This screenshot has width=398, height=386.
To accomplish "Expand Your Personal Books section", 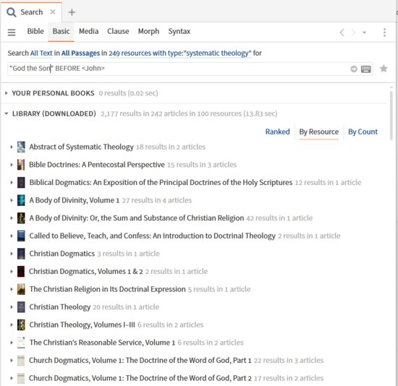I will [x=6, y=93].
